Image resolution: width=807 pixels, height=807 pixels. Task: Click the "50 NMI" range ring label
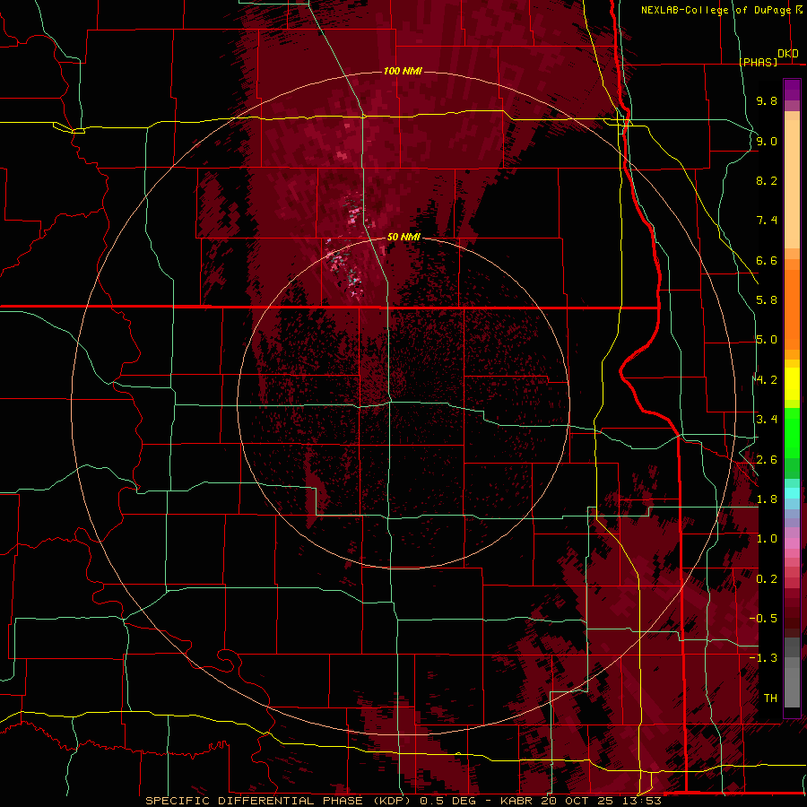(404, 237)
